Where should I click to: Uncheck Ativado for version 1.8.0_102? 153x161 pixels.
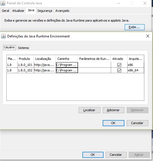[119, 71]
